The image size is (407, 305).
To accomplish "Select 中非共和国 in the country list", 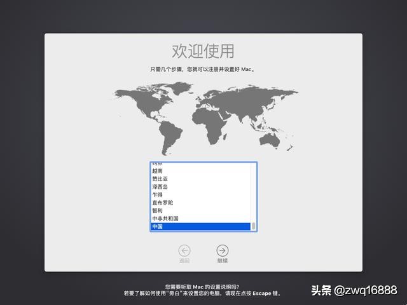I will [x=201, y=219].
